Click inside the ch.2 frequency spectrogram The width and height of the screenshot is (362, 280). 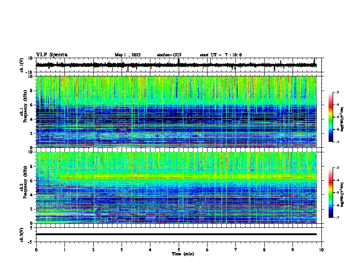click(x=176, y=188)
